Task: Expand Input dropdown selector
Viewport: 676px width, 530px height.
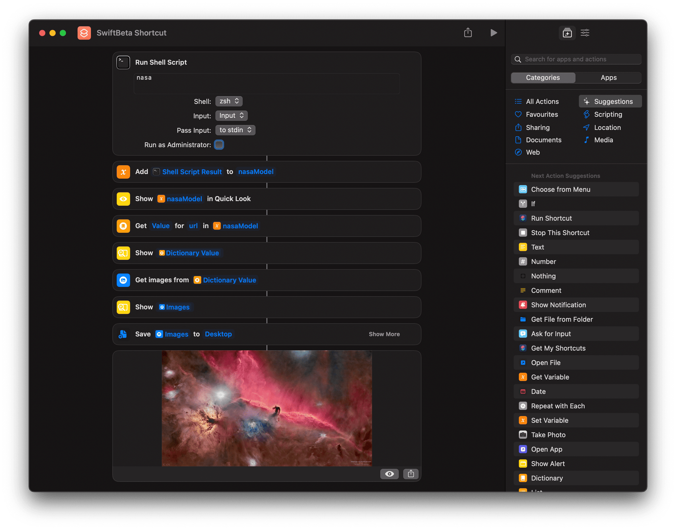Action: point(230,115)
